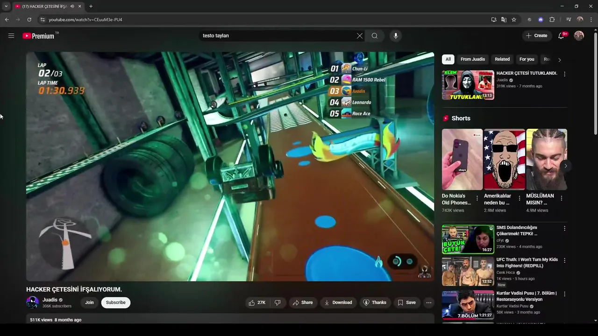
Task: Open options for MÜSLÜMAN MISIN short
Action: 561,198
